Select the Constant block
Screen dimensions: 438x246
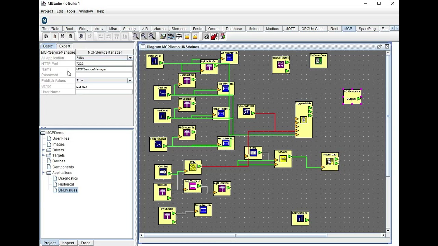(163, 172)
